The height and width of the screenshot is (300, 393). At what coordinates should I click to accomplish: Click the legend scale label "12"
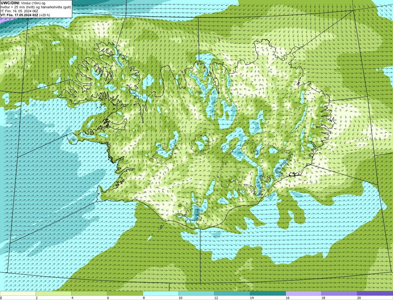pyautogui.click(x=216, y=298)
